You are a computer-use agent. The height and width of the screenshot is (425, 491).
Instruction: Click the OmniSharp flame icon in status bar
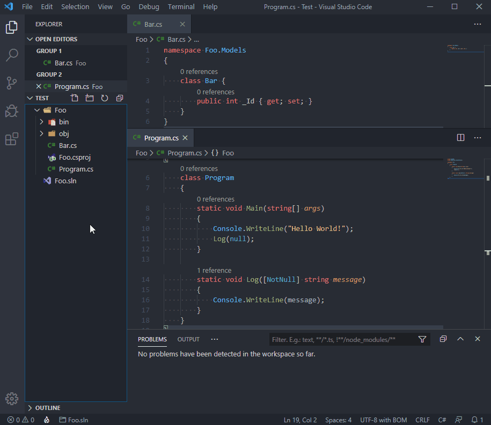47,420
